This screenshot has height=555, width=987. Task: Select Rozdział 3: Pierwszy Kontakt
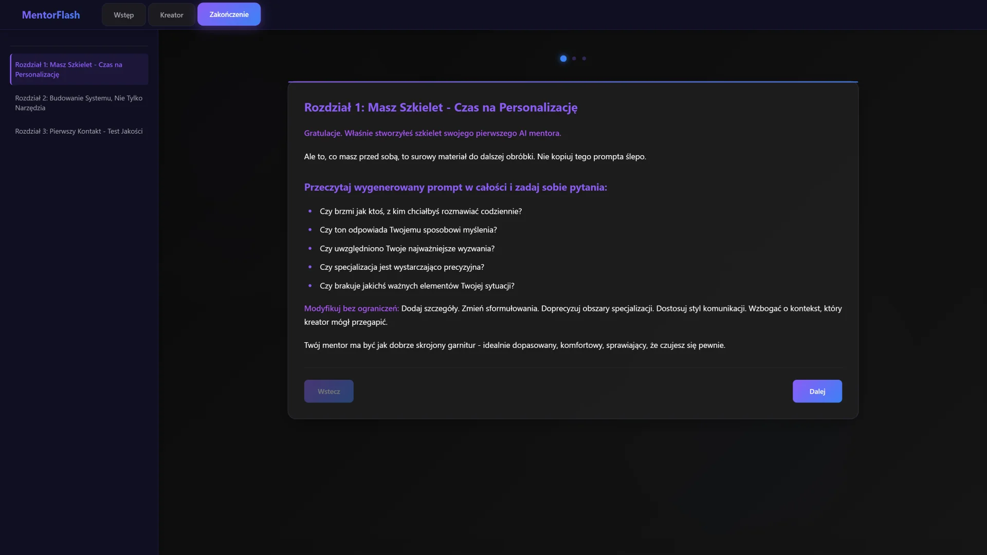tap(79, 131)
